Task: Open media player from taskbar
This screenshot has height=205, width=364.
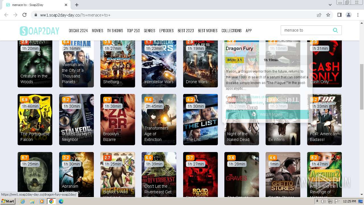Action: click(42, 201)
